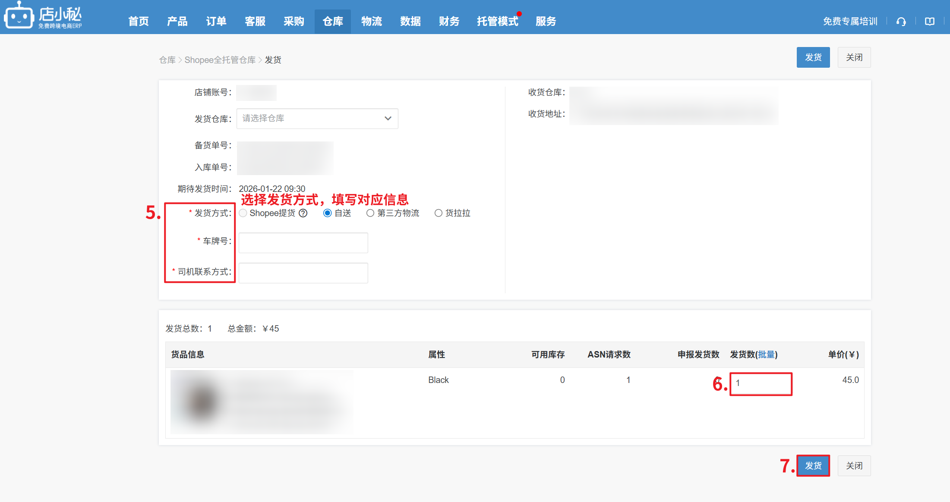Click help question mark beside Shopee提货
The image size is (950, 502).
tap(303, 213)
